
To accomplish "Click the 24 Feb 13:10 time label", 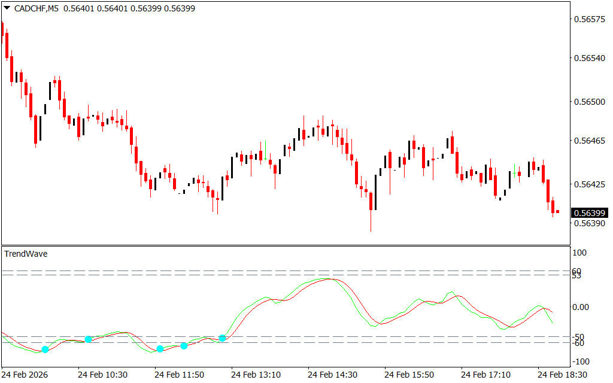I will pos(256,375).
